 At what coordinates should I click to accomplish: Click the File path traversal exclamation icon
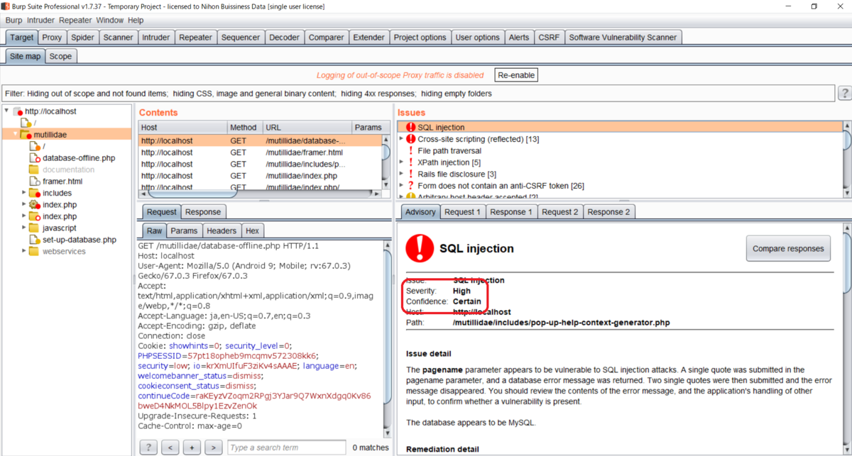[410, 151]
